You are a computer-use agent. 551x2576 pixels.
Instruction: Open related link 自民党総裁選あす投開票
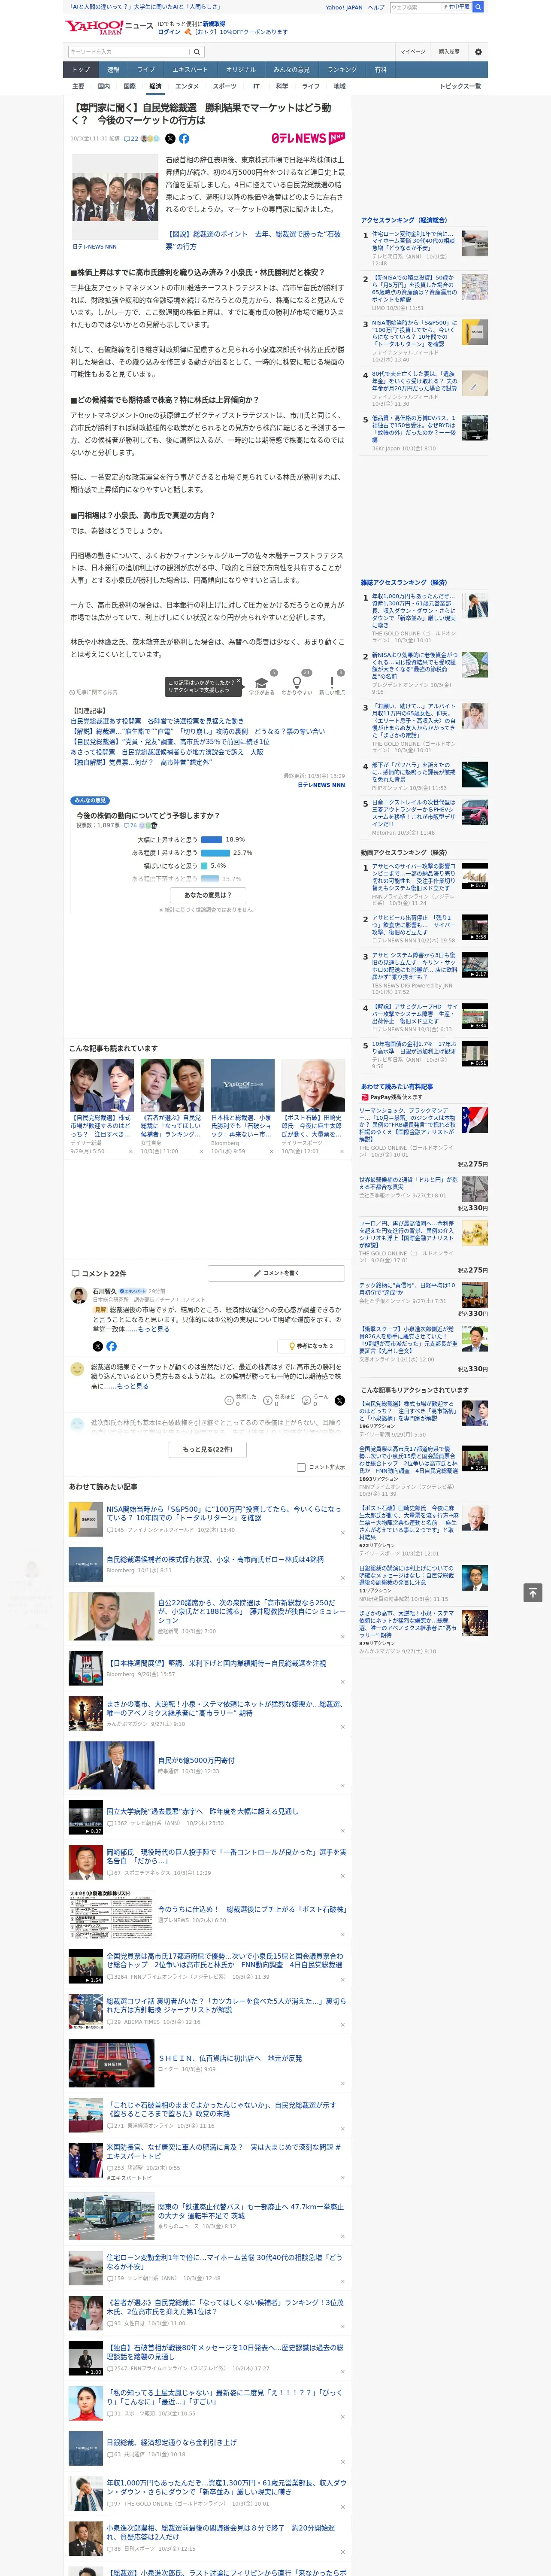[157, 721]
